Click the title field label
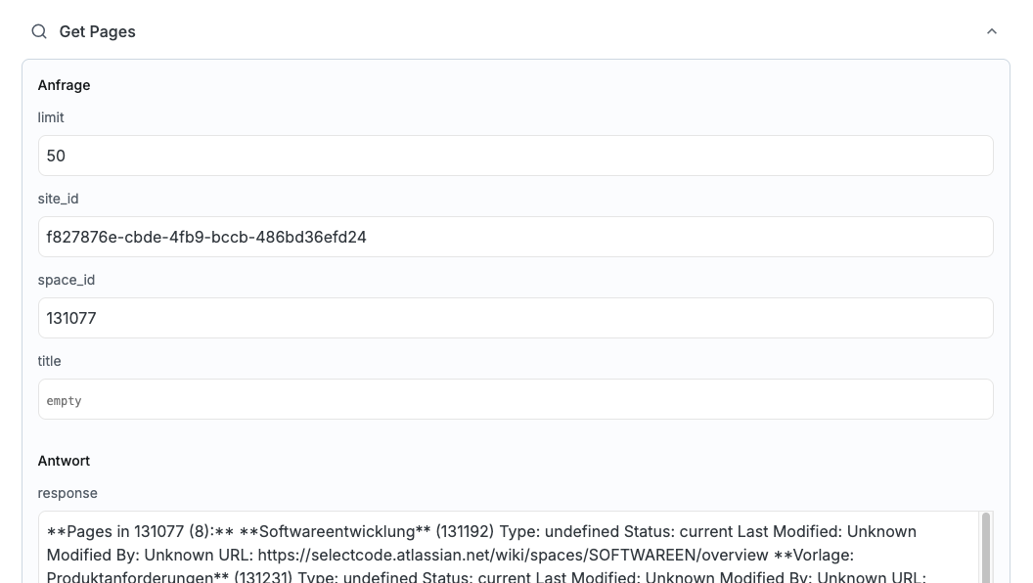1033x583 pixels. point(49,361)
